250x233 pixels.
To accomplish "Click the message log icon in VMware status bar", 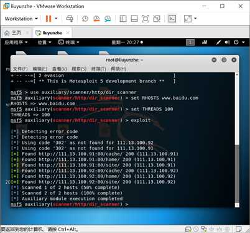I will [239, 229].
